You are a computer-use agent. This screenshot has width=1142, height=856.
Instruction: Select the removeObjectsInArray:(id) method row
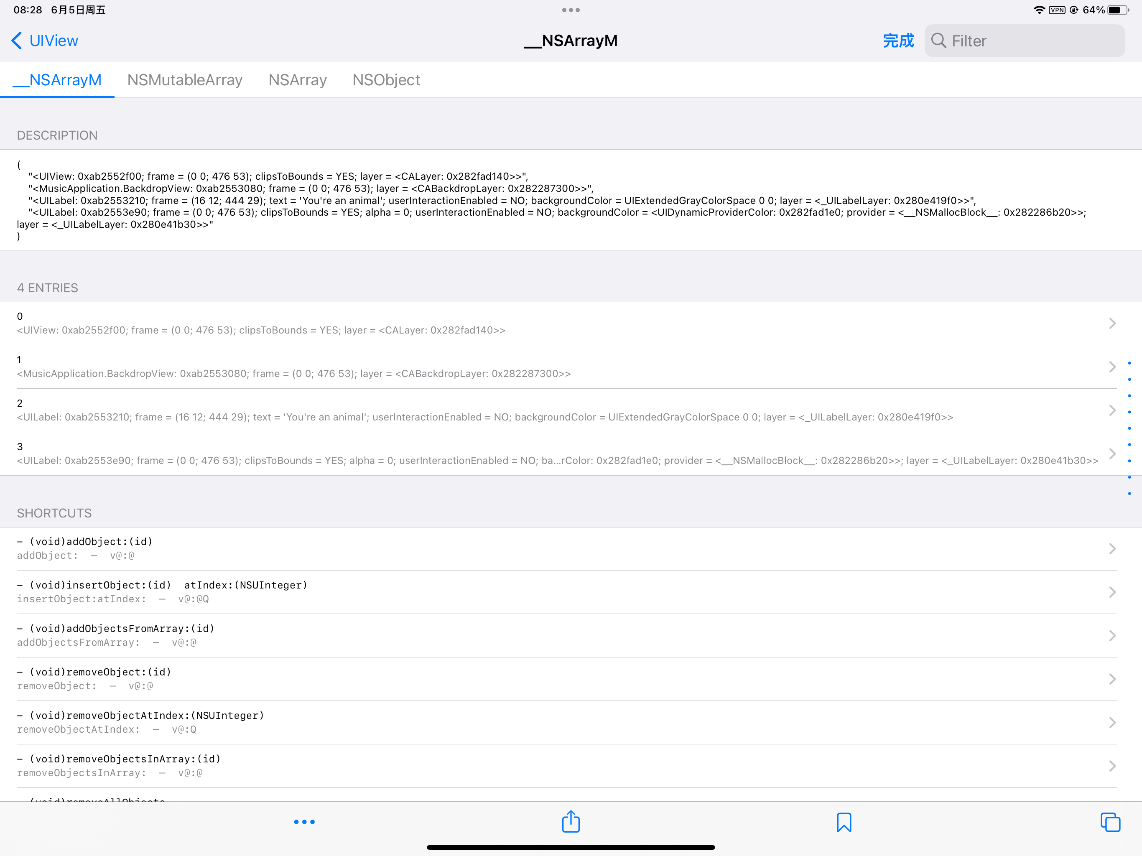[571, 765]
